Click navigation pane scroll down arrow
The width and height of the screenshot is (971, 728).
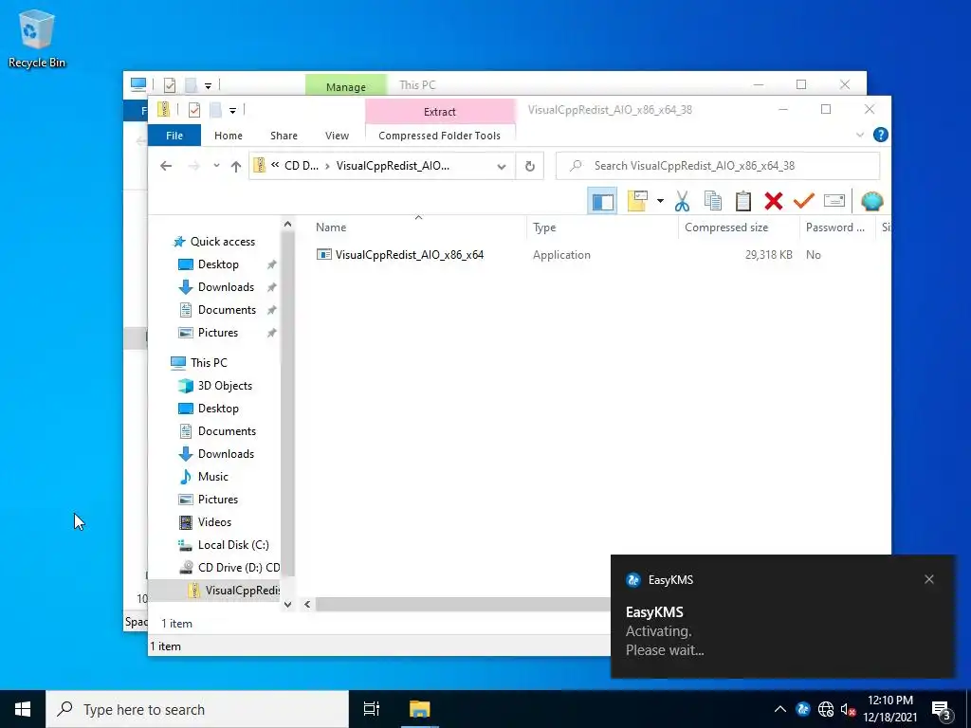point(287,604)
